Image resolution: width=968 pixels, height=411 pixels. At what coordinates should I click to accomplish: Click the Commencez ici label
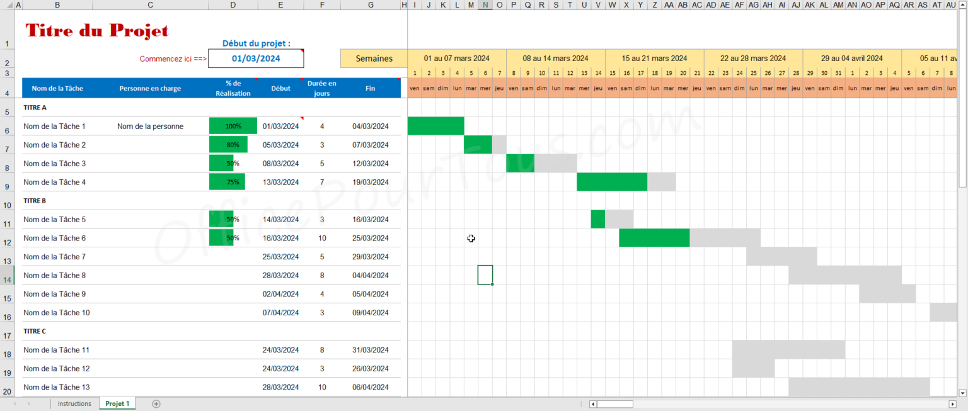point(172,58)
